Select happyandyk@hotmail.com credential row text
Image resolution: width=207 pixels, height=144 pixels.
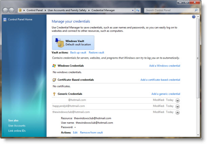(x=69, y=106)
